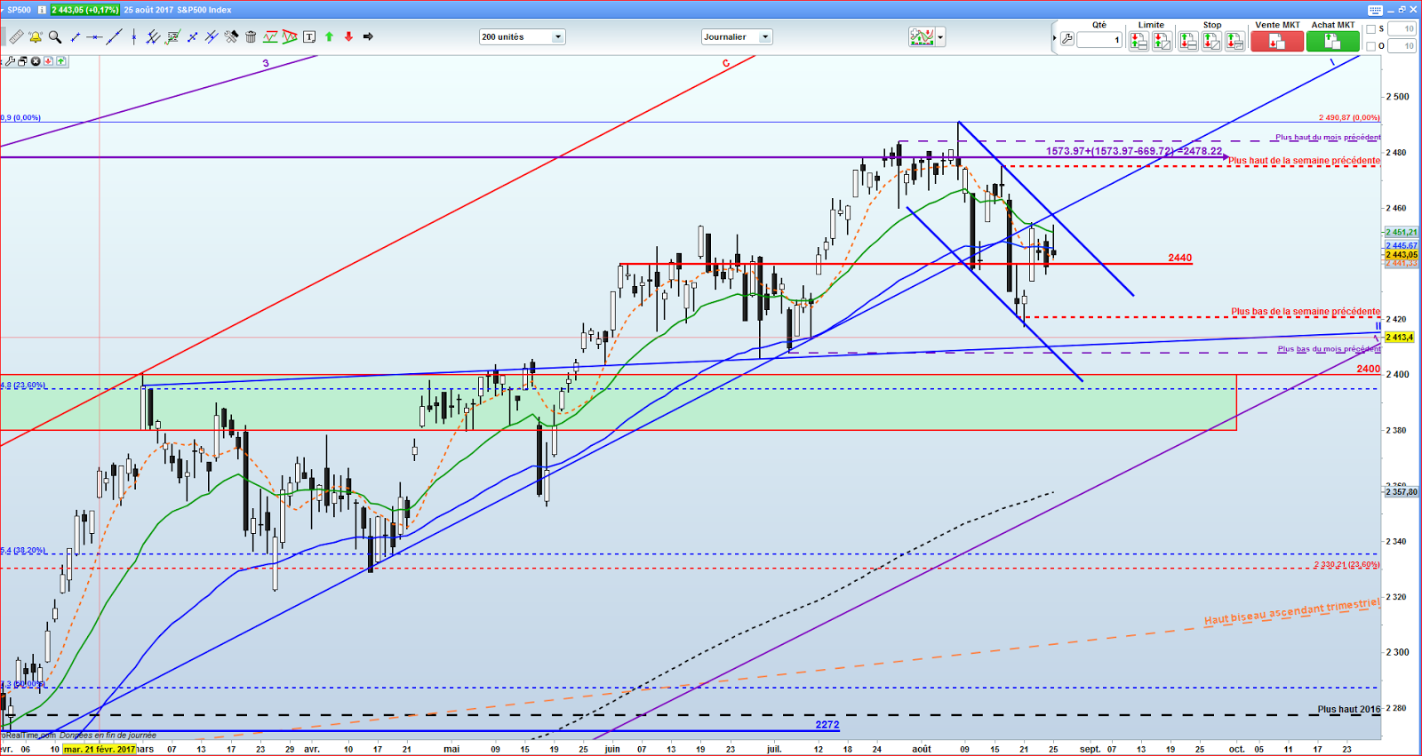Viewport: 1422px width, 756px height.
Task: Select the diagonal trend line tool
Action: click(x=114, y=36)
